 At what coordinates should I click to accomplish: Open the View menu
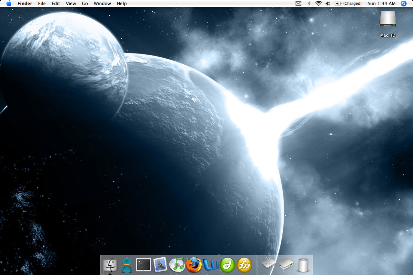click(x=71, y=4)
